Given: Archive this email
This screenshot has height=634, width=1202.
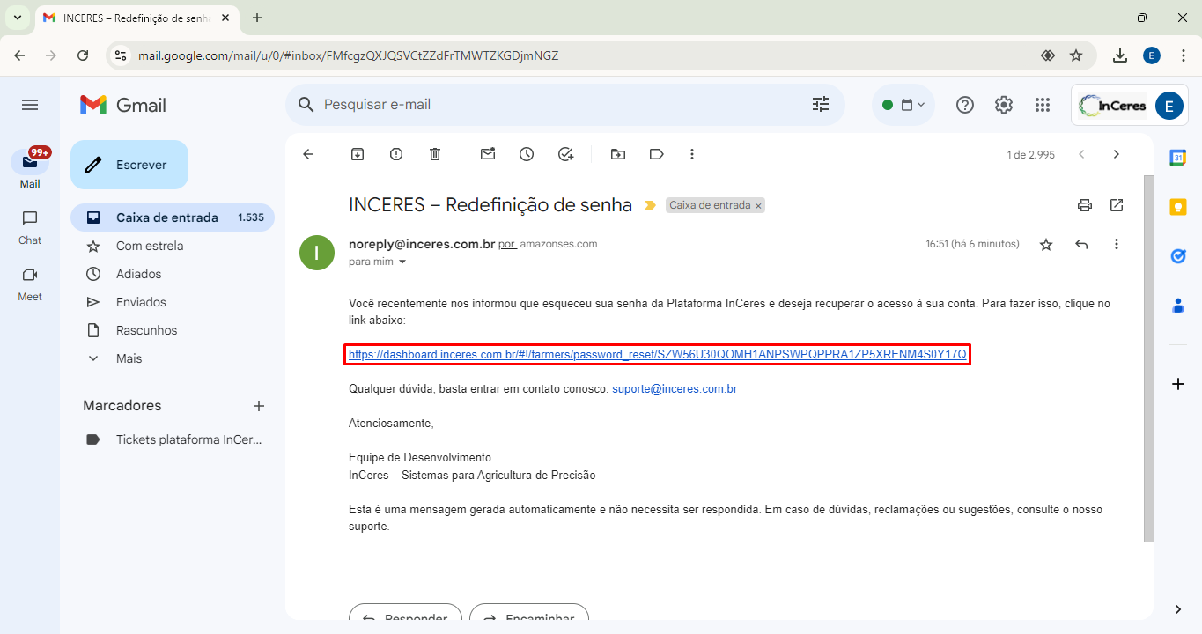Looking at the screenshot, I should click(x=358, y=154).
